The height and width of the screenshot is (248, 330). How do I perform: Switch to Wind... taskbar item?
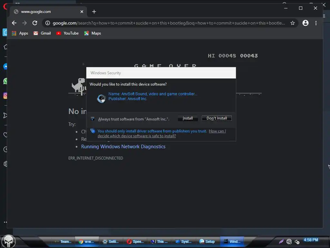pyautogui.click(x=232, y=242)
